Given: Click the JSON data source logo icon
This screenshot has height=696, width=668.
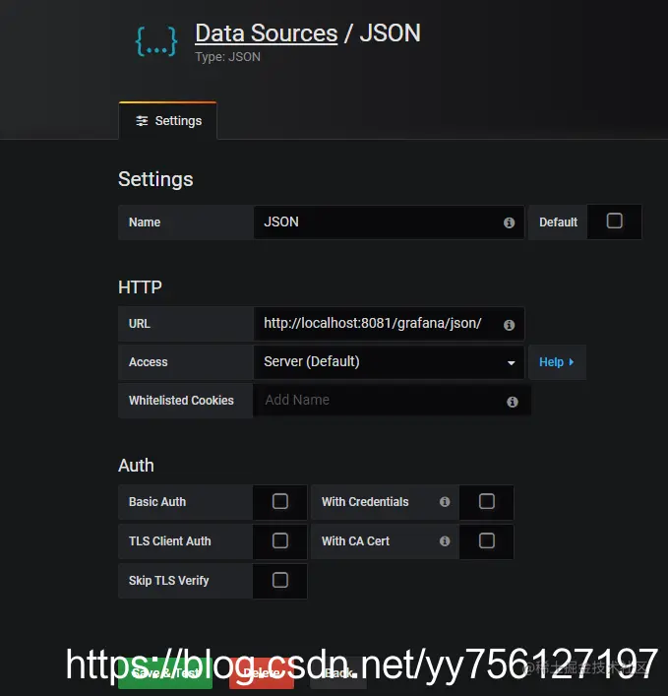Looking at the screenshot, I should coord(156,41).
